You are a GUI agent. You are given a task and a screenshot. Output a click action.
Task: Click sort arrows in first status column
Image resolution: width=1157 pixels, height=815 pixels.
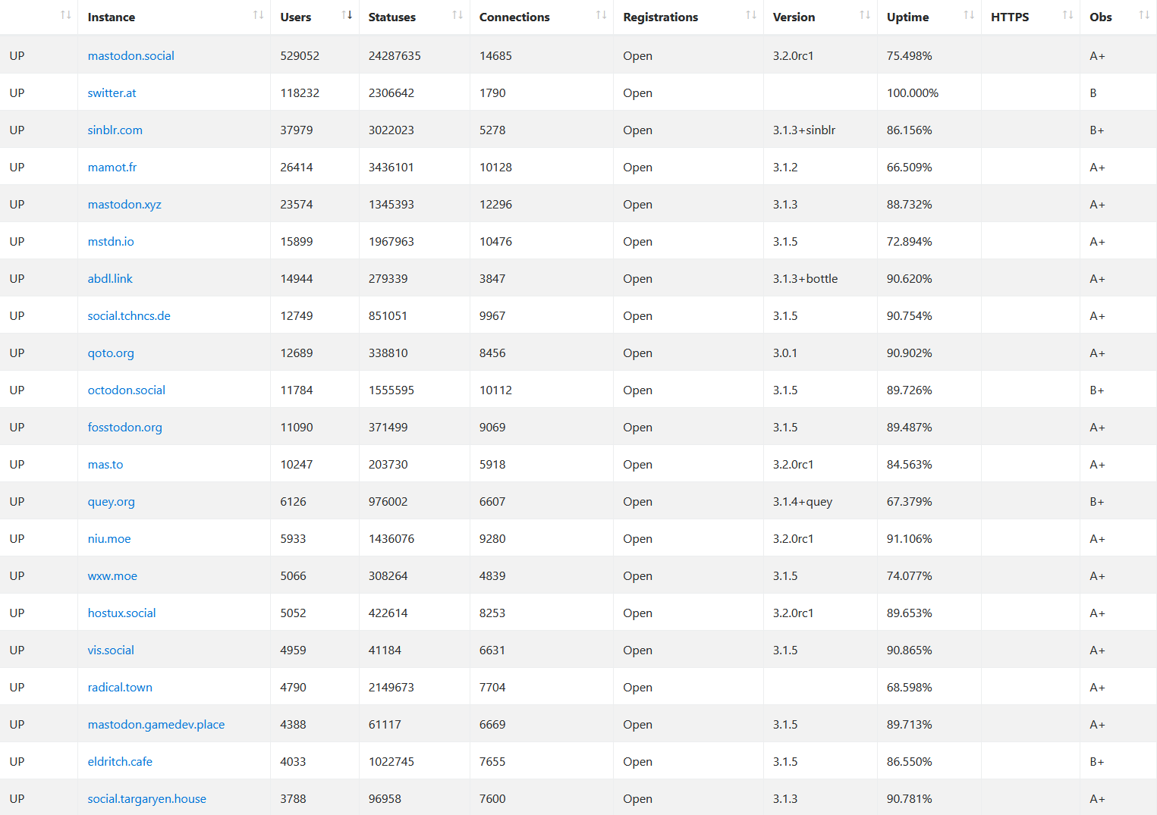tap(65, 15)
